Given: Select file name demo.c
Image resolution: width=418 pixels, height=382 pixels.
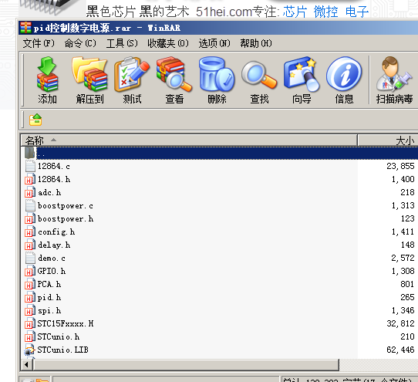Looking at the screenshot, I should coord(52,258).
